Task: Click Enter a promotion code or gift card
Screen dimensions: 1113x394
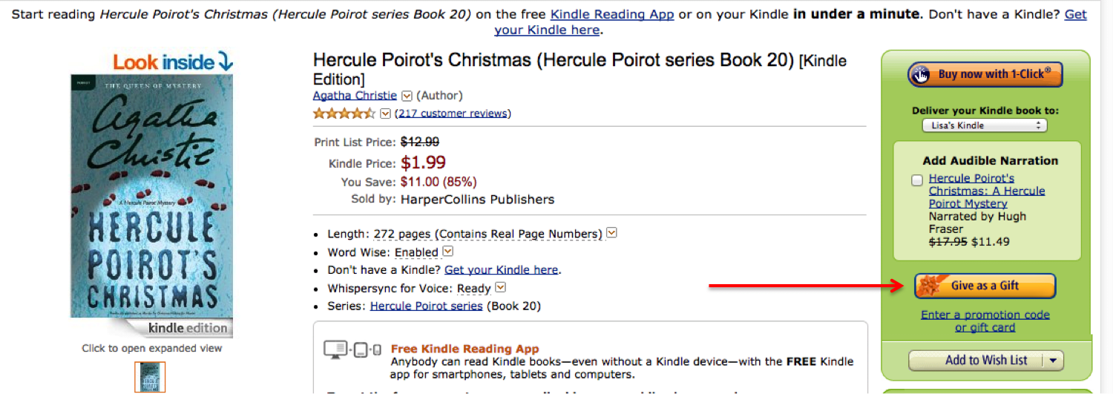Action: pos(985,321)
